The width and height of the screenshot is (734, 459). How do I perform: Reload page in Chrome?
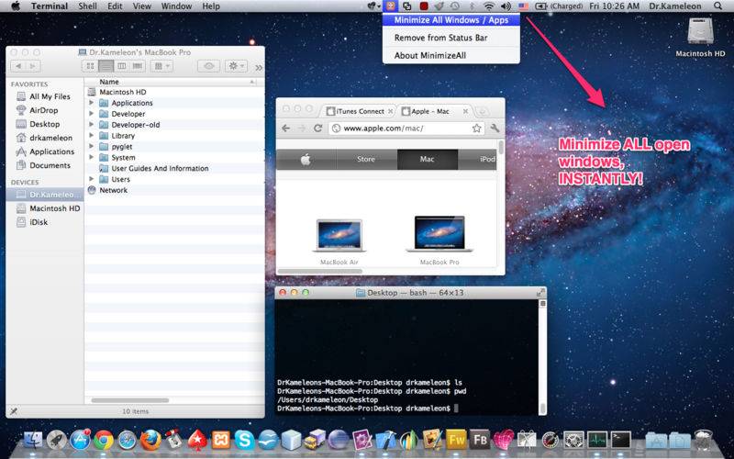pos(317,128)
